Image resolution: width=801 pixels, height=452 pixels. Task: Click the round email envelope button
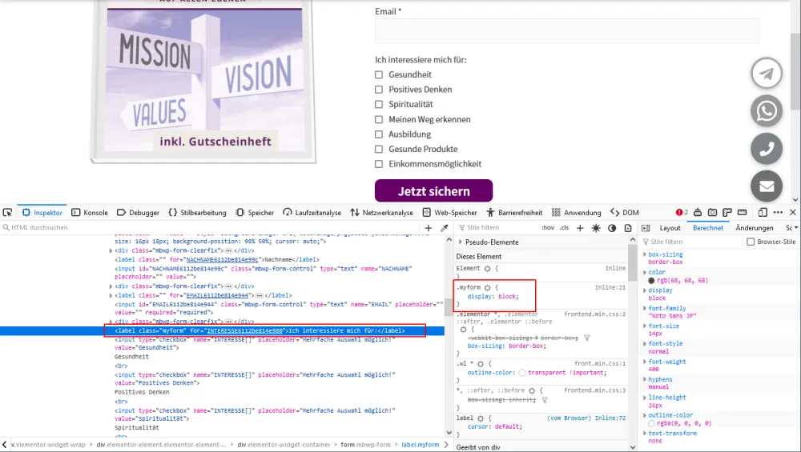coord(767,186)
